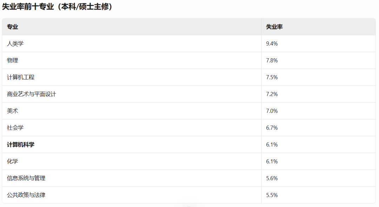The height and width of the screenshot is (207, 379).
Task: Click the 公共政策与法律 cell
Action: point(132,195)
